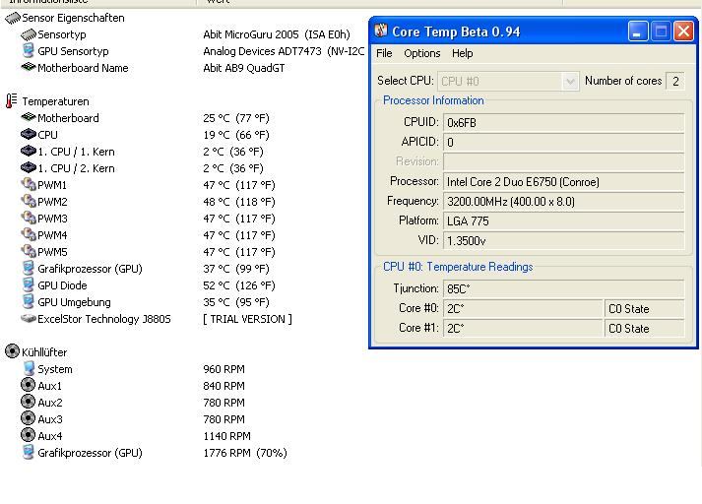The height and width of the screenshot is (504, 702).
Task: Open the Options menu in Core Temp
Action: pyautogui.click(x=421, y=53)
